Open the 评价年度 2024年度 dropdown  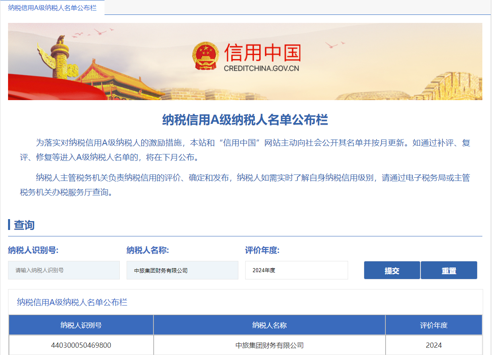(297, 270)
